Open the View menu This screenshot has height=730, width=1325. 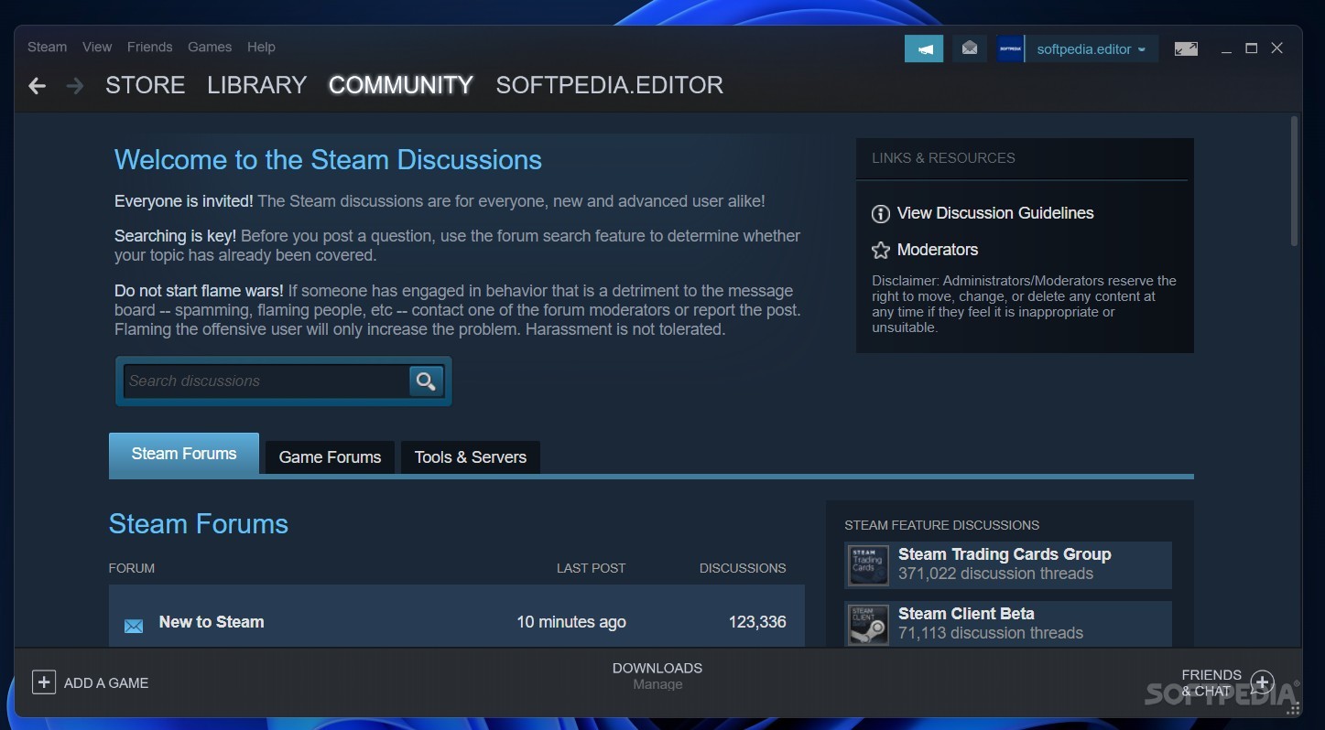click(97, 47)
